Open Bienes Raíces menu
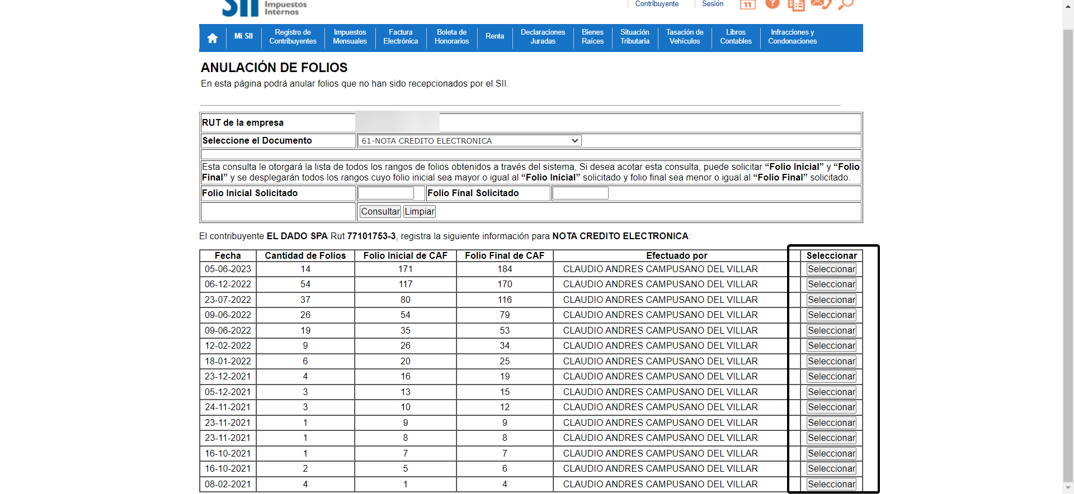This screenshot has height=494, width=1074. 592,37
